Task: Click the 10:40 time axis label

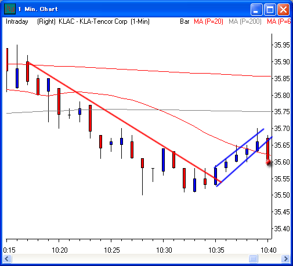Action: point(269,250)
